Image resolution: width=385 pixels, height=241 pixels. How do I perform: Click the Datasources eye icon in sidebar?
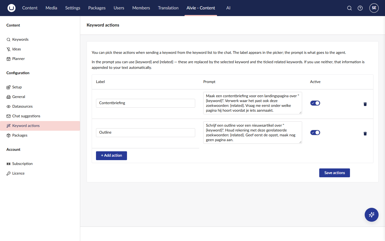[x=9, y=107]
